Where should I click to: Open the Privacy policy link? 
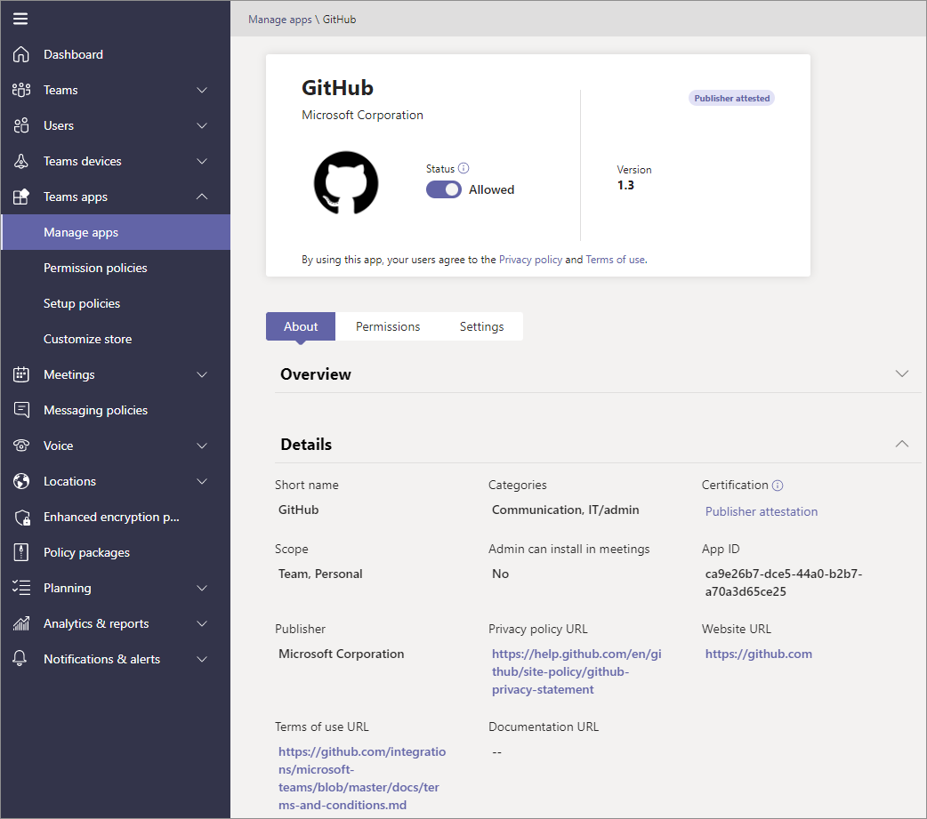(530, 260)
